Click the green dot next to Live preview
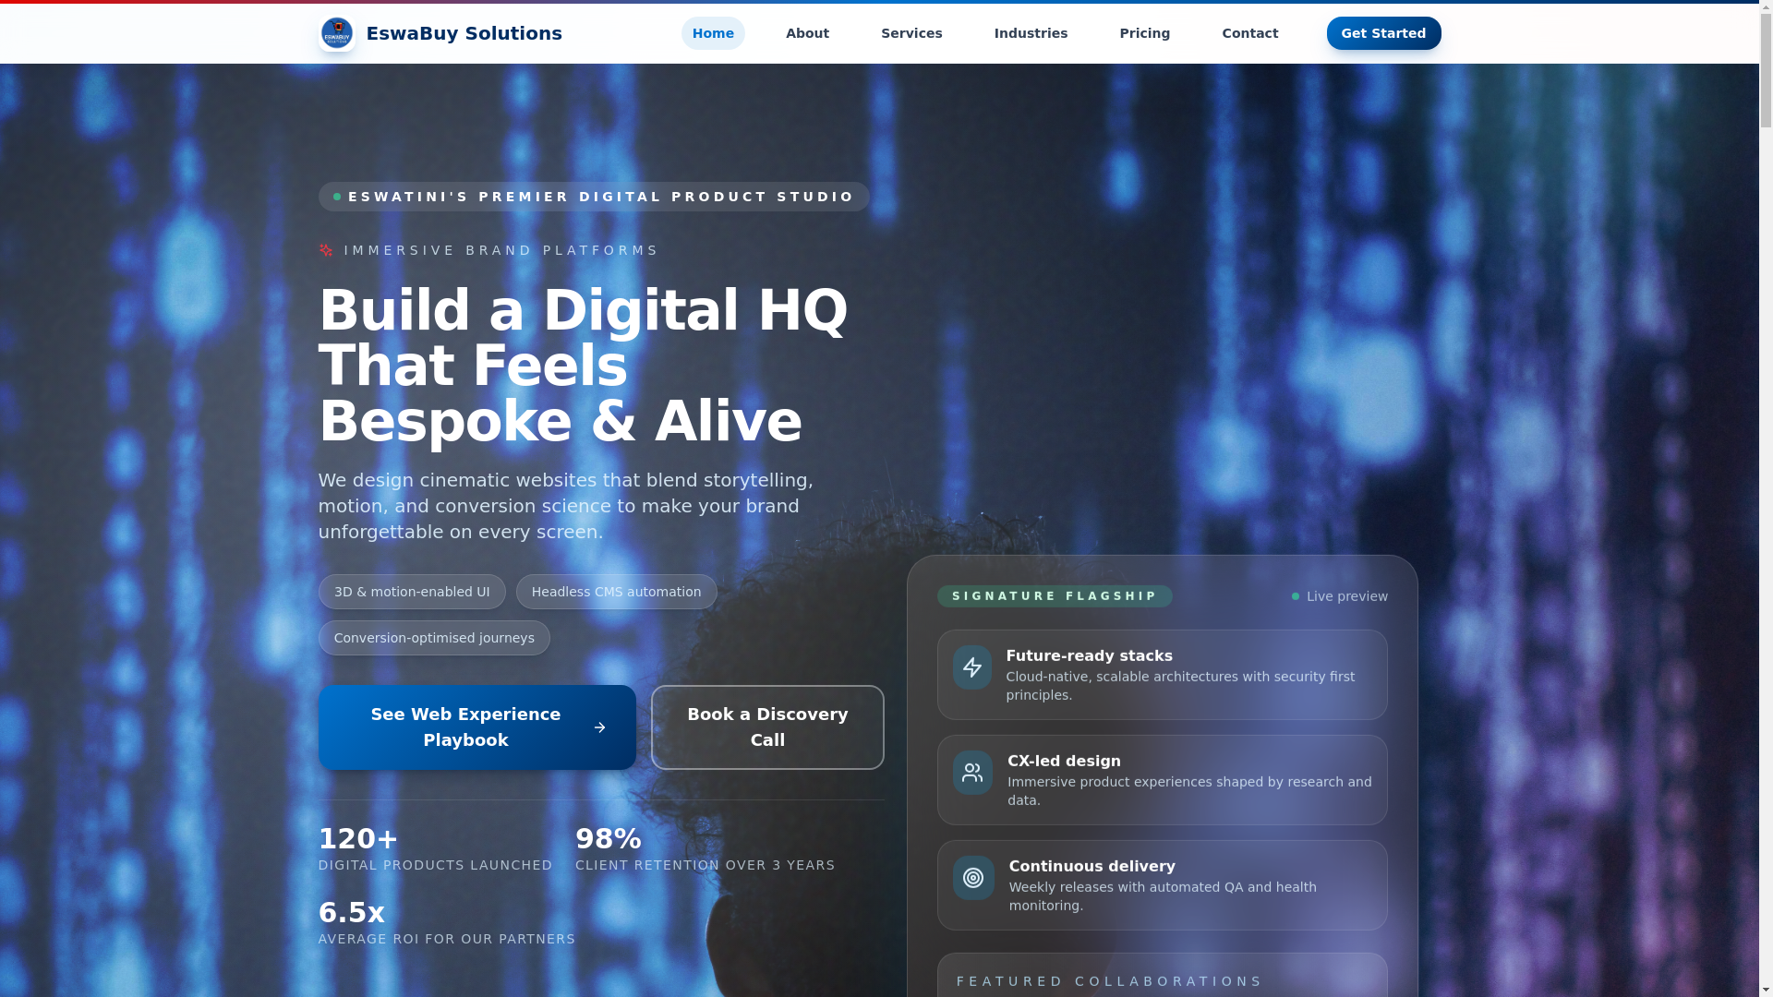This screenshot has height=997, width=1773. 1295,596
